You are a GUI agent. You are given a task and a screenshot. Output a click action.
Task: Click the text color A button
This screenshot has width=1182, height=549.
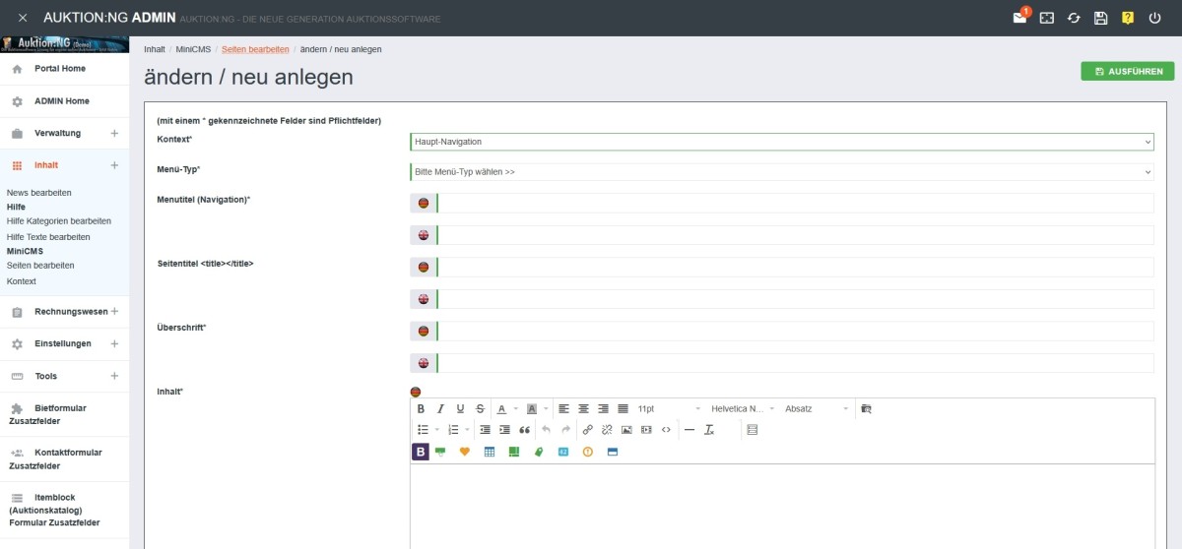501,408
